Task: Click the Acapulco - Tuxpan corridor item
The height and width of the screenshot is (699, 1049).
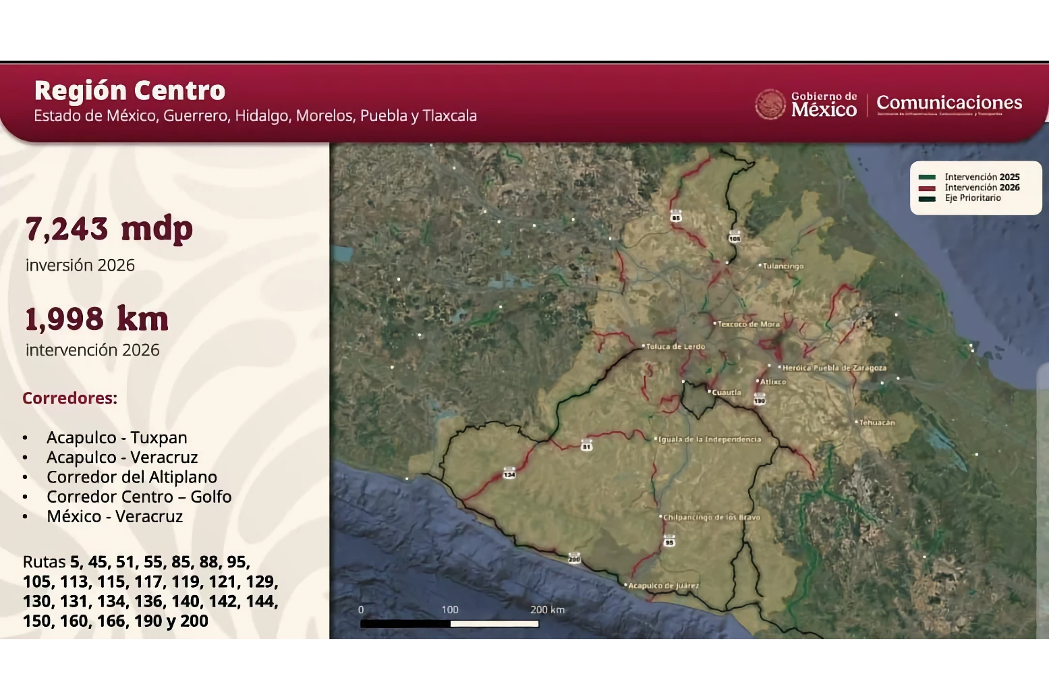Action: tap(117, 438)
